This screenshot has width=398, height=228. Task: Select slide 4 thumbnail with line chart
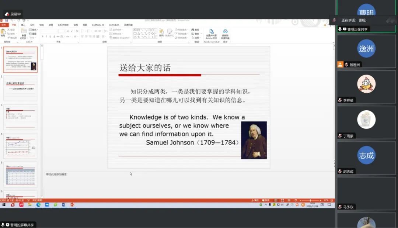click(x=20, y=145)
